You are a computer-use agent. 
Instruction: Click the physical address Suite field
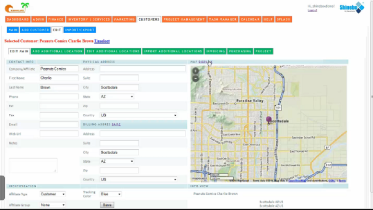(119, 78)
